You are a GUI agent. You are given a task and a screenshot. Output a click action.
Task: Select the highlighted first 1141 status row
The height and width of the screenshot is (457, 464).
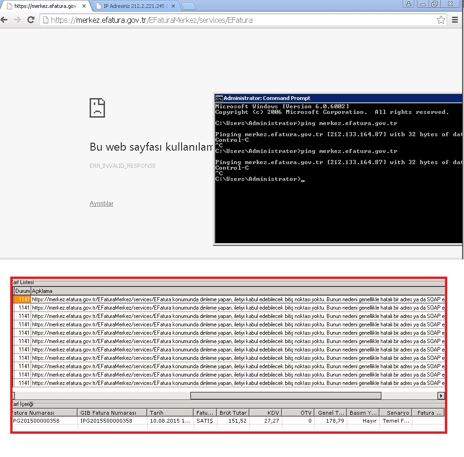[22, 299]
